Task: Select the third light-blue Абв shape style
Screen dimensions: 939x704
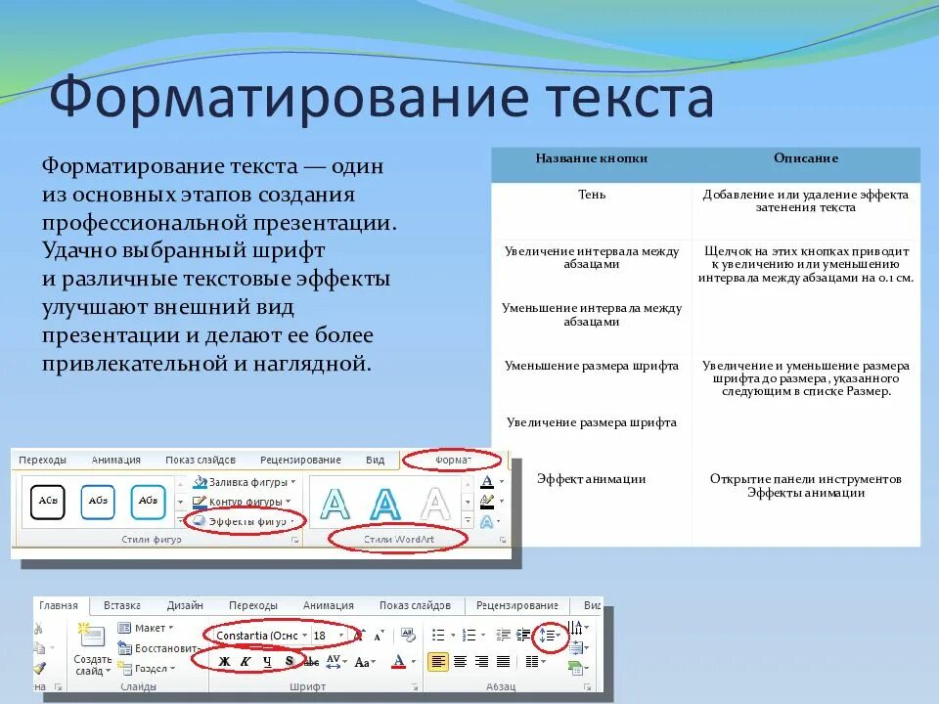Action: pyautogui.click(x=148, y=501)
